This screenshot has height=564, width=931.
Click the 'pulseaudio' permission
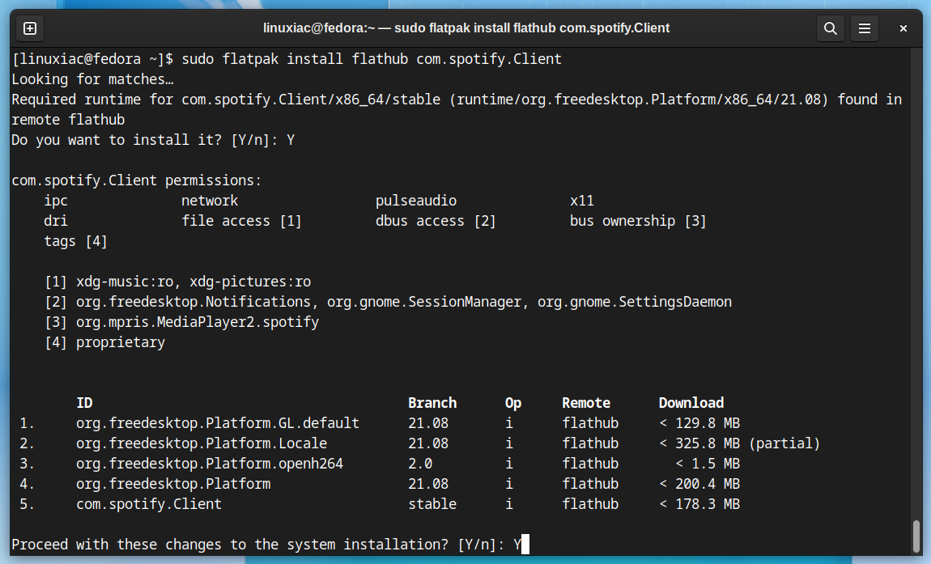point(415,201)
